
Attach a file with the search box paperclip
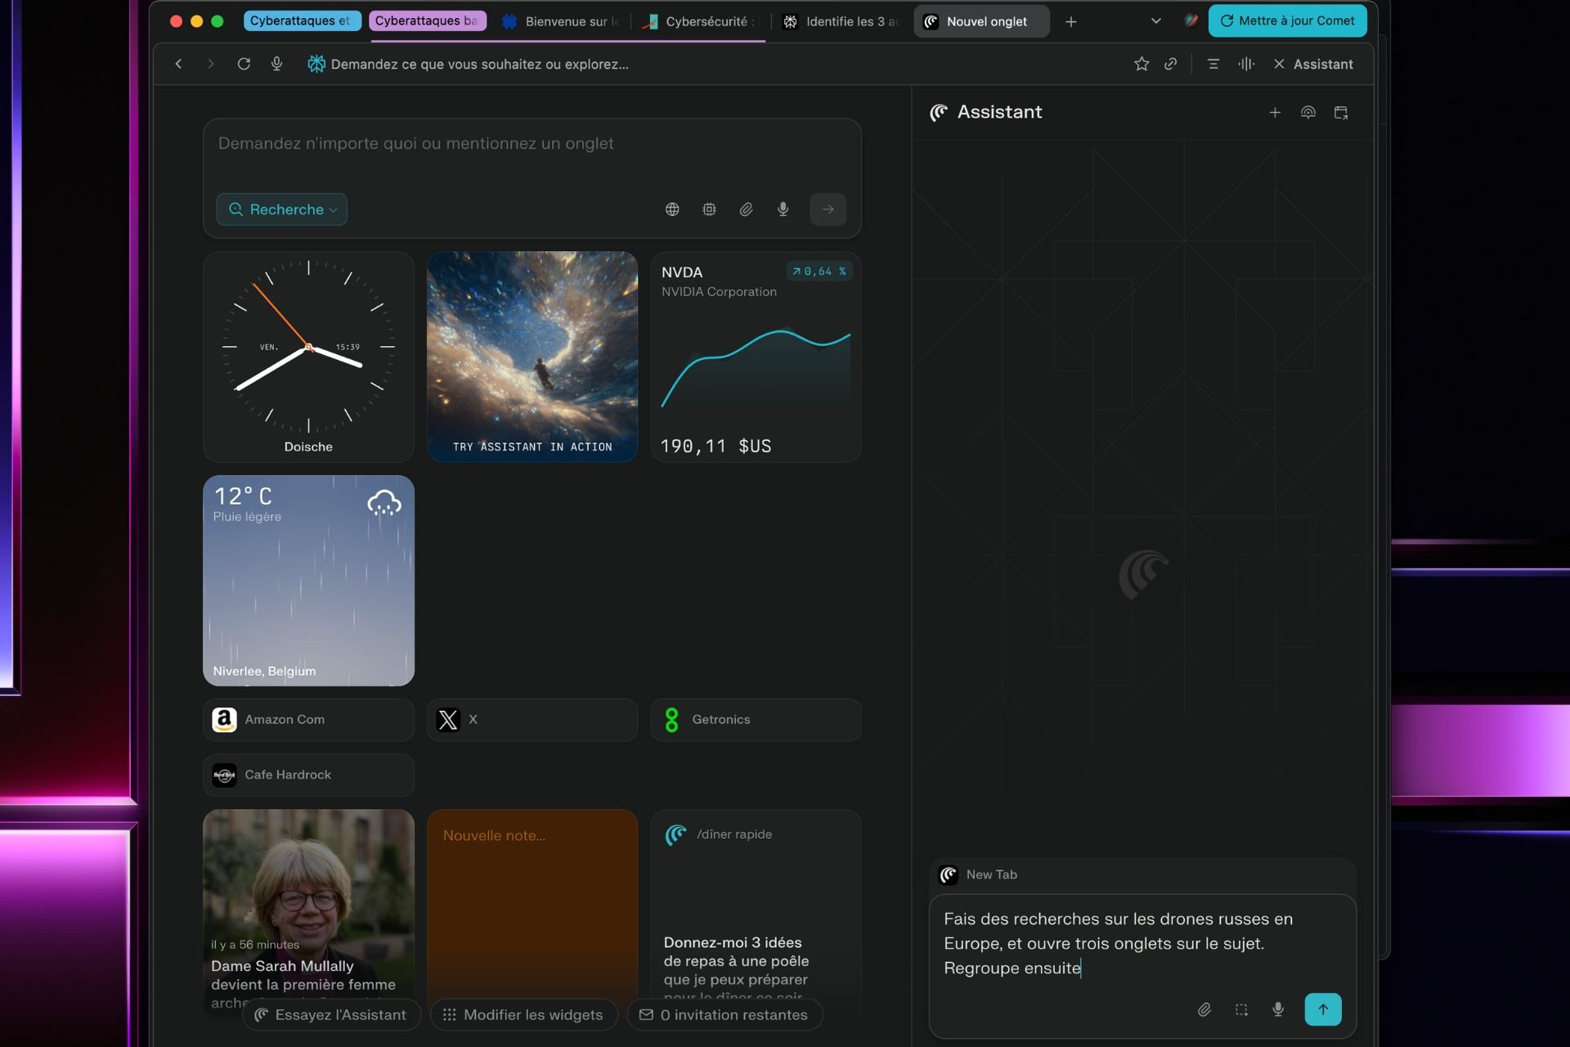click(x=746, y=209)
